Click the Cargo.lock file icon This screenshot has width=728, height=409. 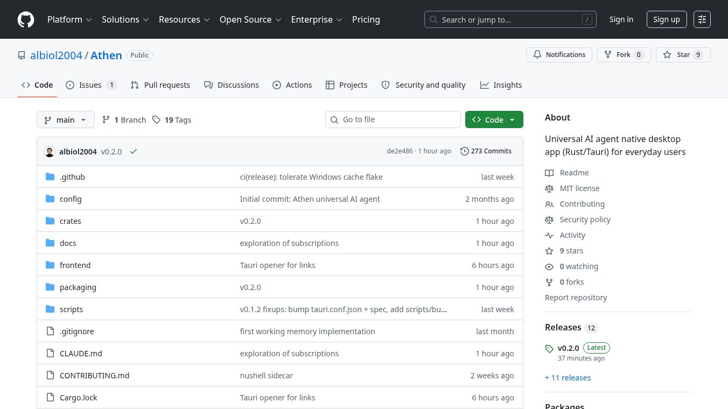pyautogui.click(x=50, y=397)
